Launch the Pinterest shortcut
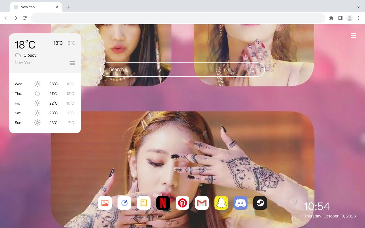 coord(182,203)
